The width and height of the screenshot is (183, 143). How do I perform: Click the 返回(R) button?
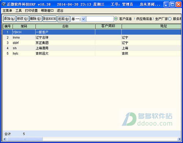63,19
